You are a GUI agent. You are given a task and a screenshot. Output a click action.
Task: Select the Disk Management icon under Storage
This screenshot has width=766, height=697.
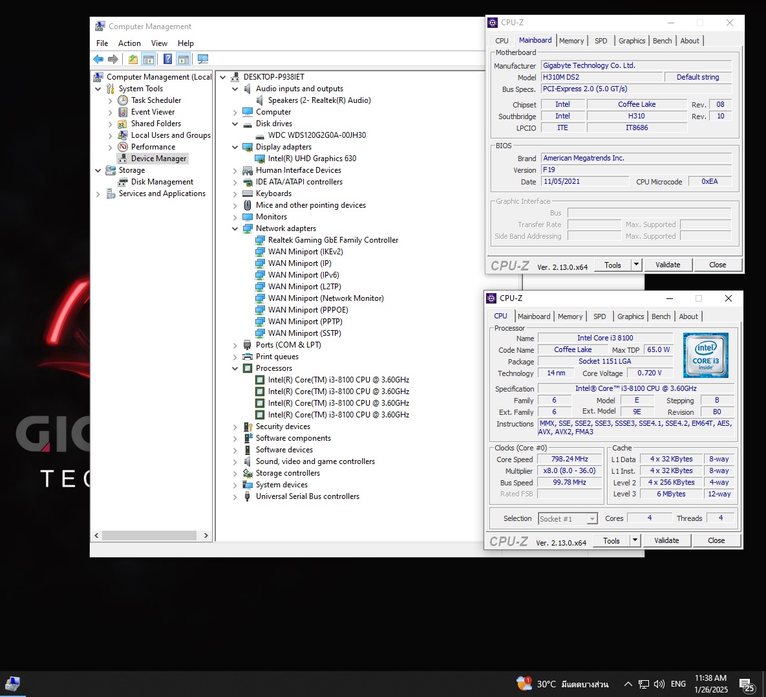(x=123, y=182)
